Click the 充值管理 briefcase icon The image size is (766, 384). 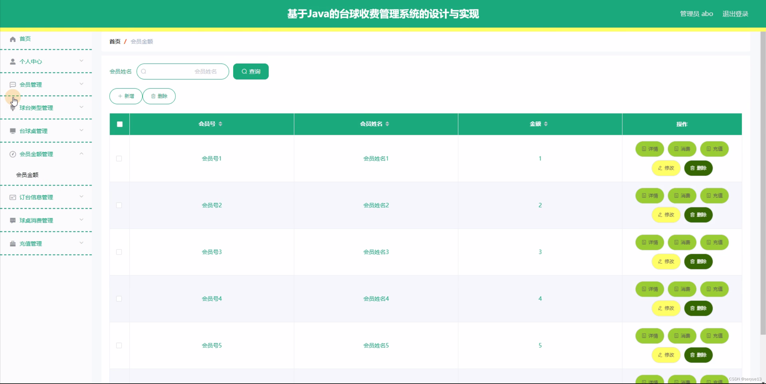pos(13,244)
